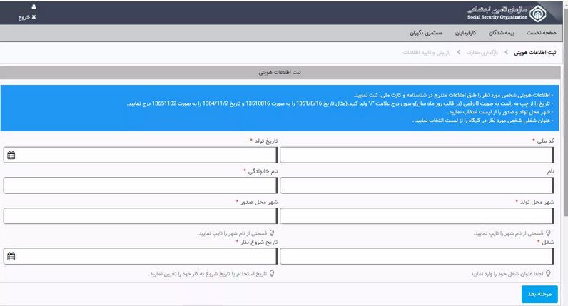Click the hint text لطفا عنوان شغل خود را وارد نمایید
Screen dimensions: 568x306
pos(506,274)
